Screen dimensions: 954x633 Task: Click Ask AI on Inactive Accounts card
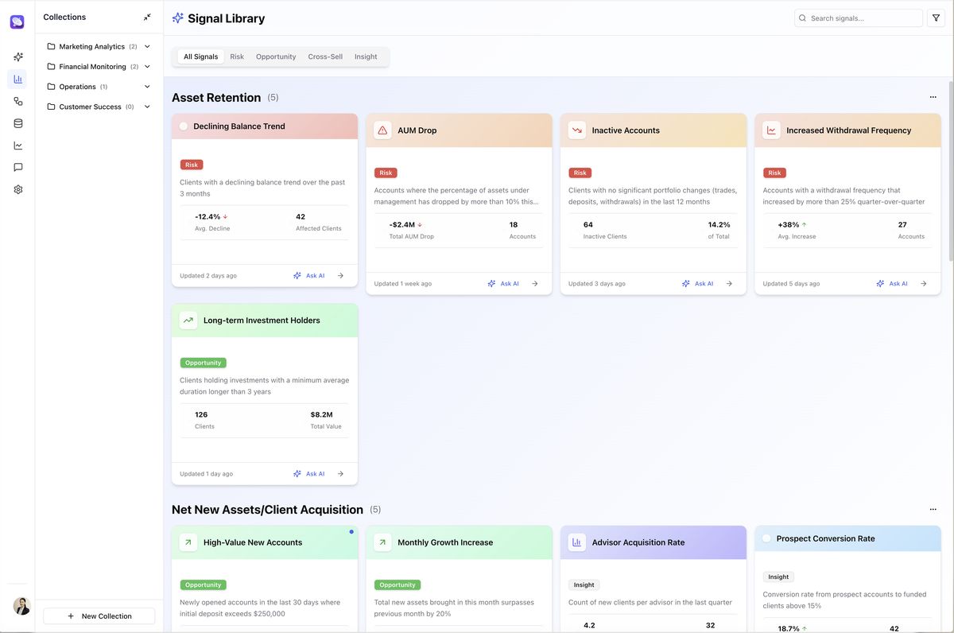point(698,283)
